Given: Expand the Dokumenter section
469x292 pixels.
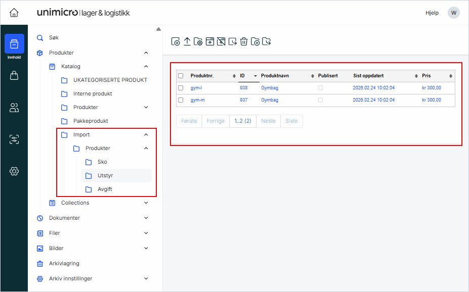Looking at the screenshot, I should (146, 218).
